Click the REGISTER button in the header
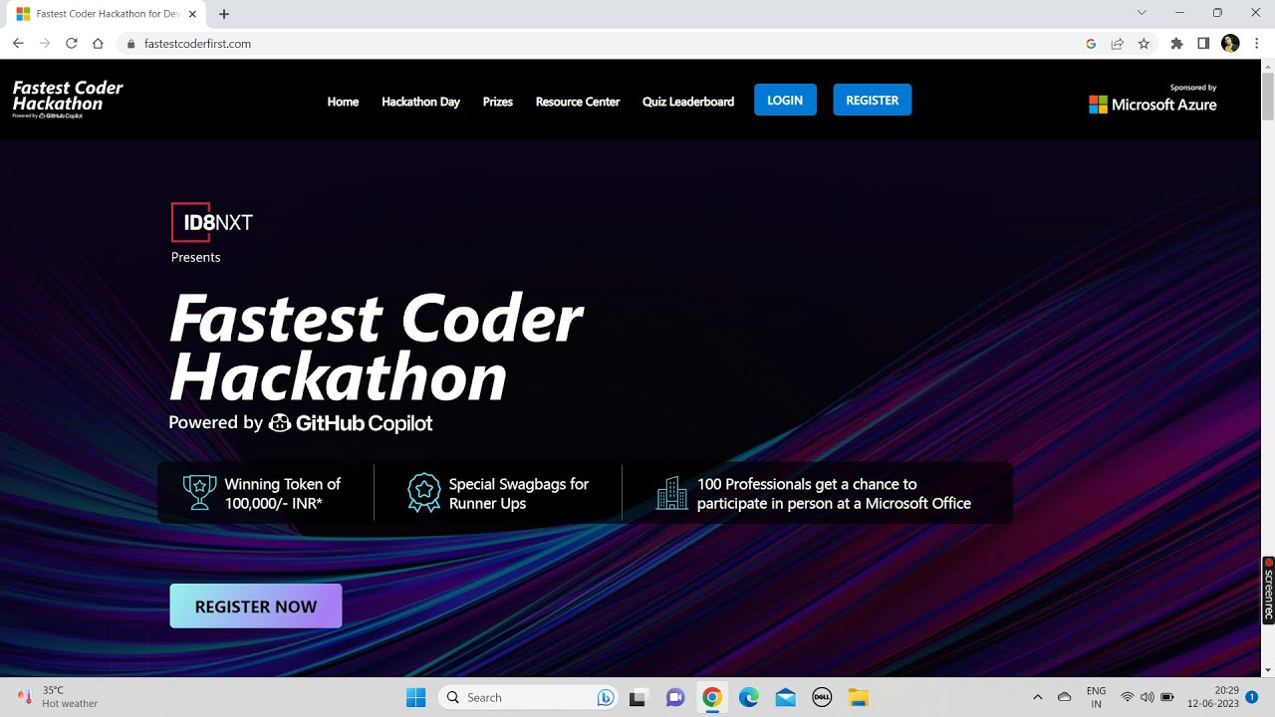 click(x=873, y=101)
